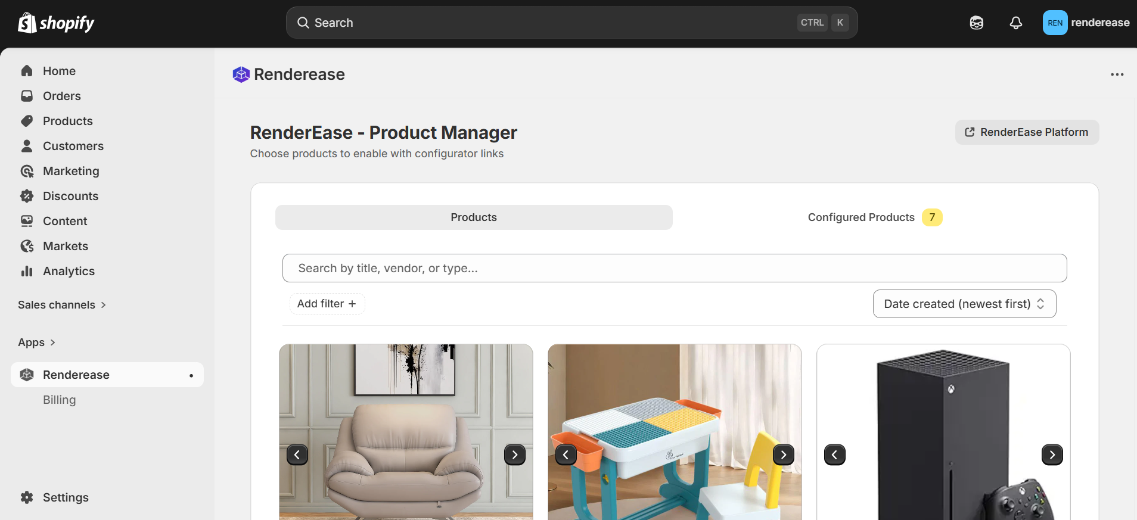The height and width of the screenshot is (520, 1137).
Task: Click the Analytics bar chart icon
Action: click(x=27, y=271)
